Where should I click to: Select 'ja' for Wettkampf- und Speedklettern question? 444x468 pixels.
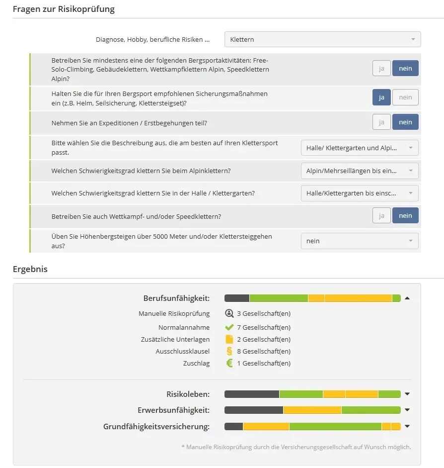[381, 216]
